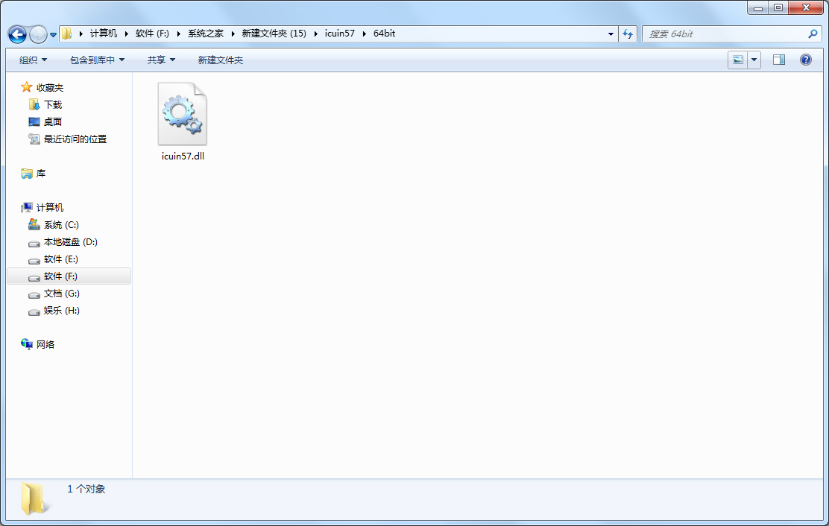Image resolution: width=829 pixels, height=526 pixels.
Task: Toggle the preview pane icon
Action: tap(779, 60)
